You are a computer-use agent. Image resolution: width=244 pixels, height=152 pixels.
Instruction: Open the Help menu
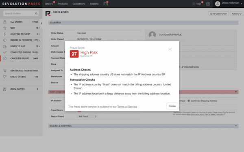point(197,4)
